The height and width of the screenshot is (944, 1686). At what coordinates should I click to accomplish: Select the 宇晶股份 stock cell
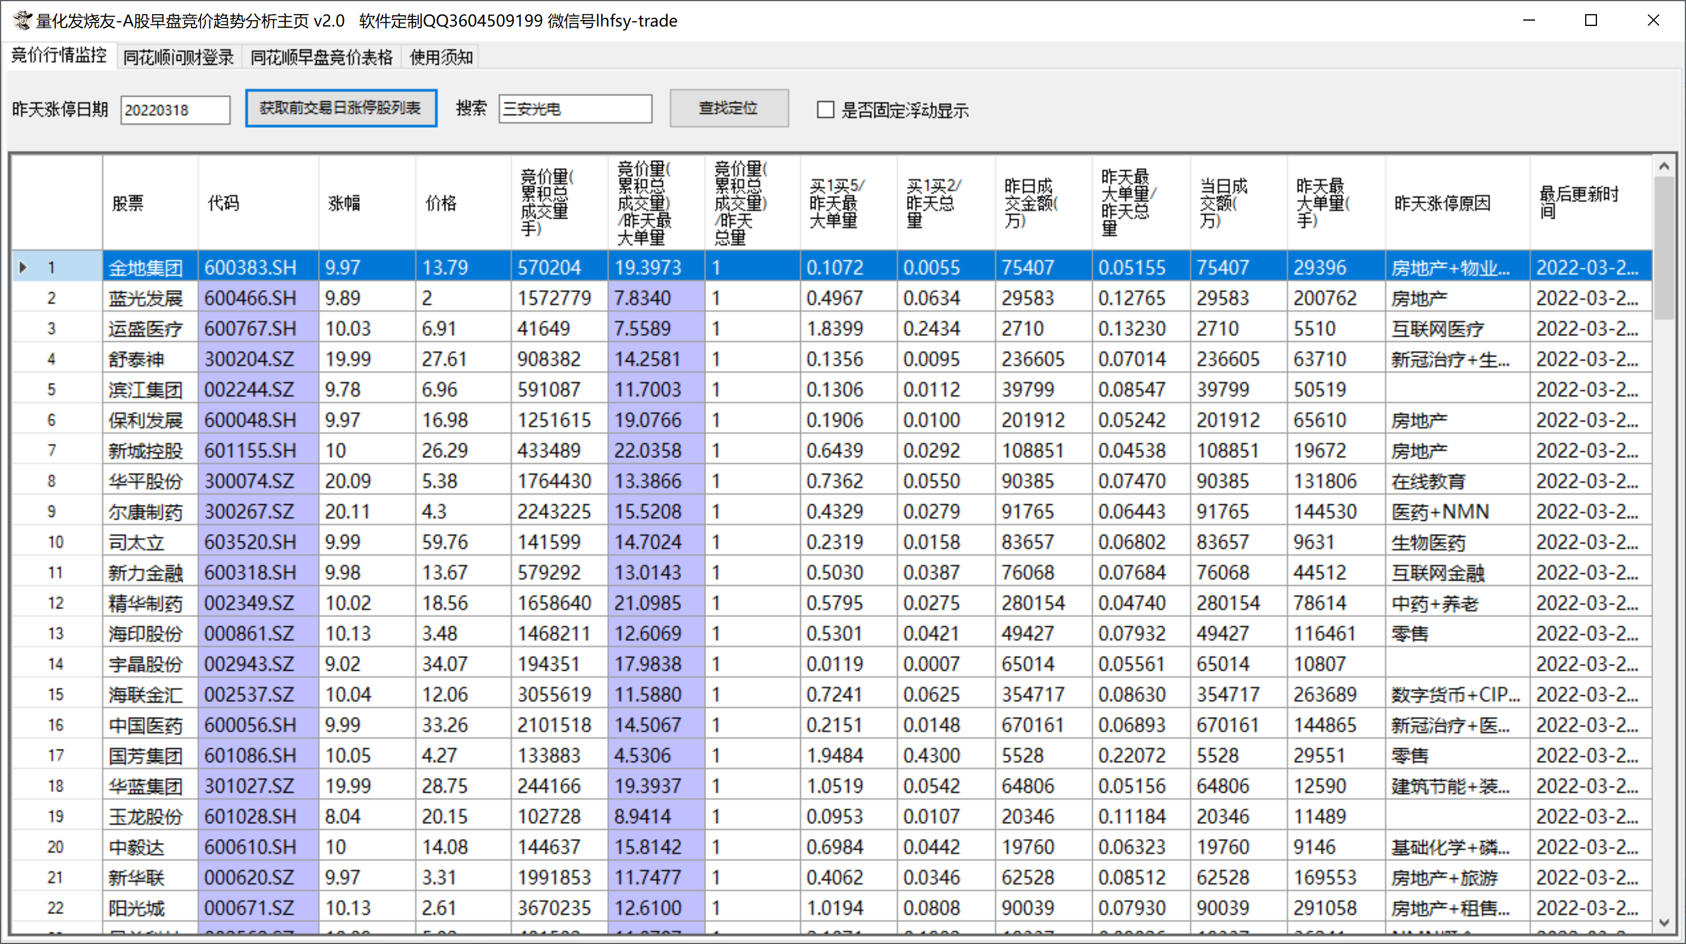pos(150,664)
